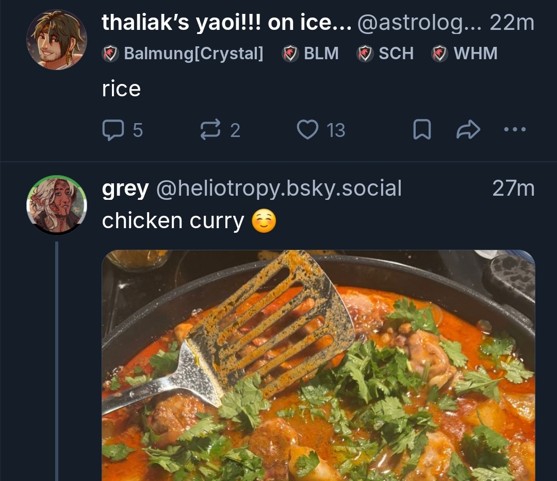Open thaliak's profile avatar
The height and width of the screenshot is (481, 557).
[57, 39]
